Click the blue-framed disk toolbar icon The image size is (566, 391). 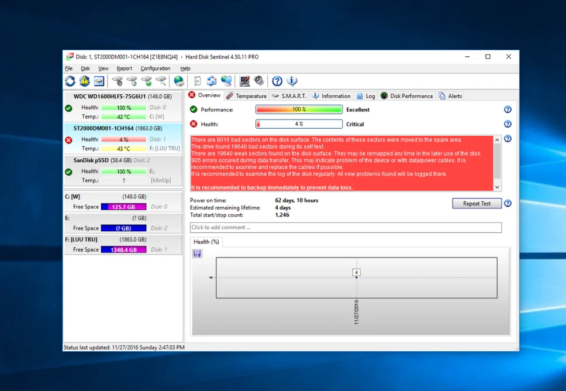point(99,81)
